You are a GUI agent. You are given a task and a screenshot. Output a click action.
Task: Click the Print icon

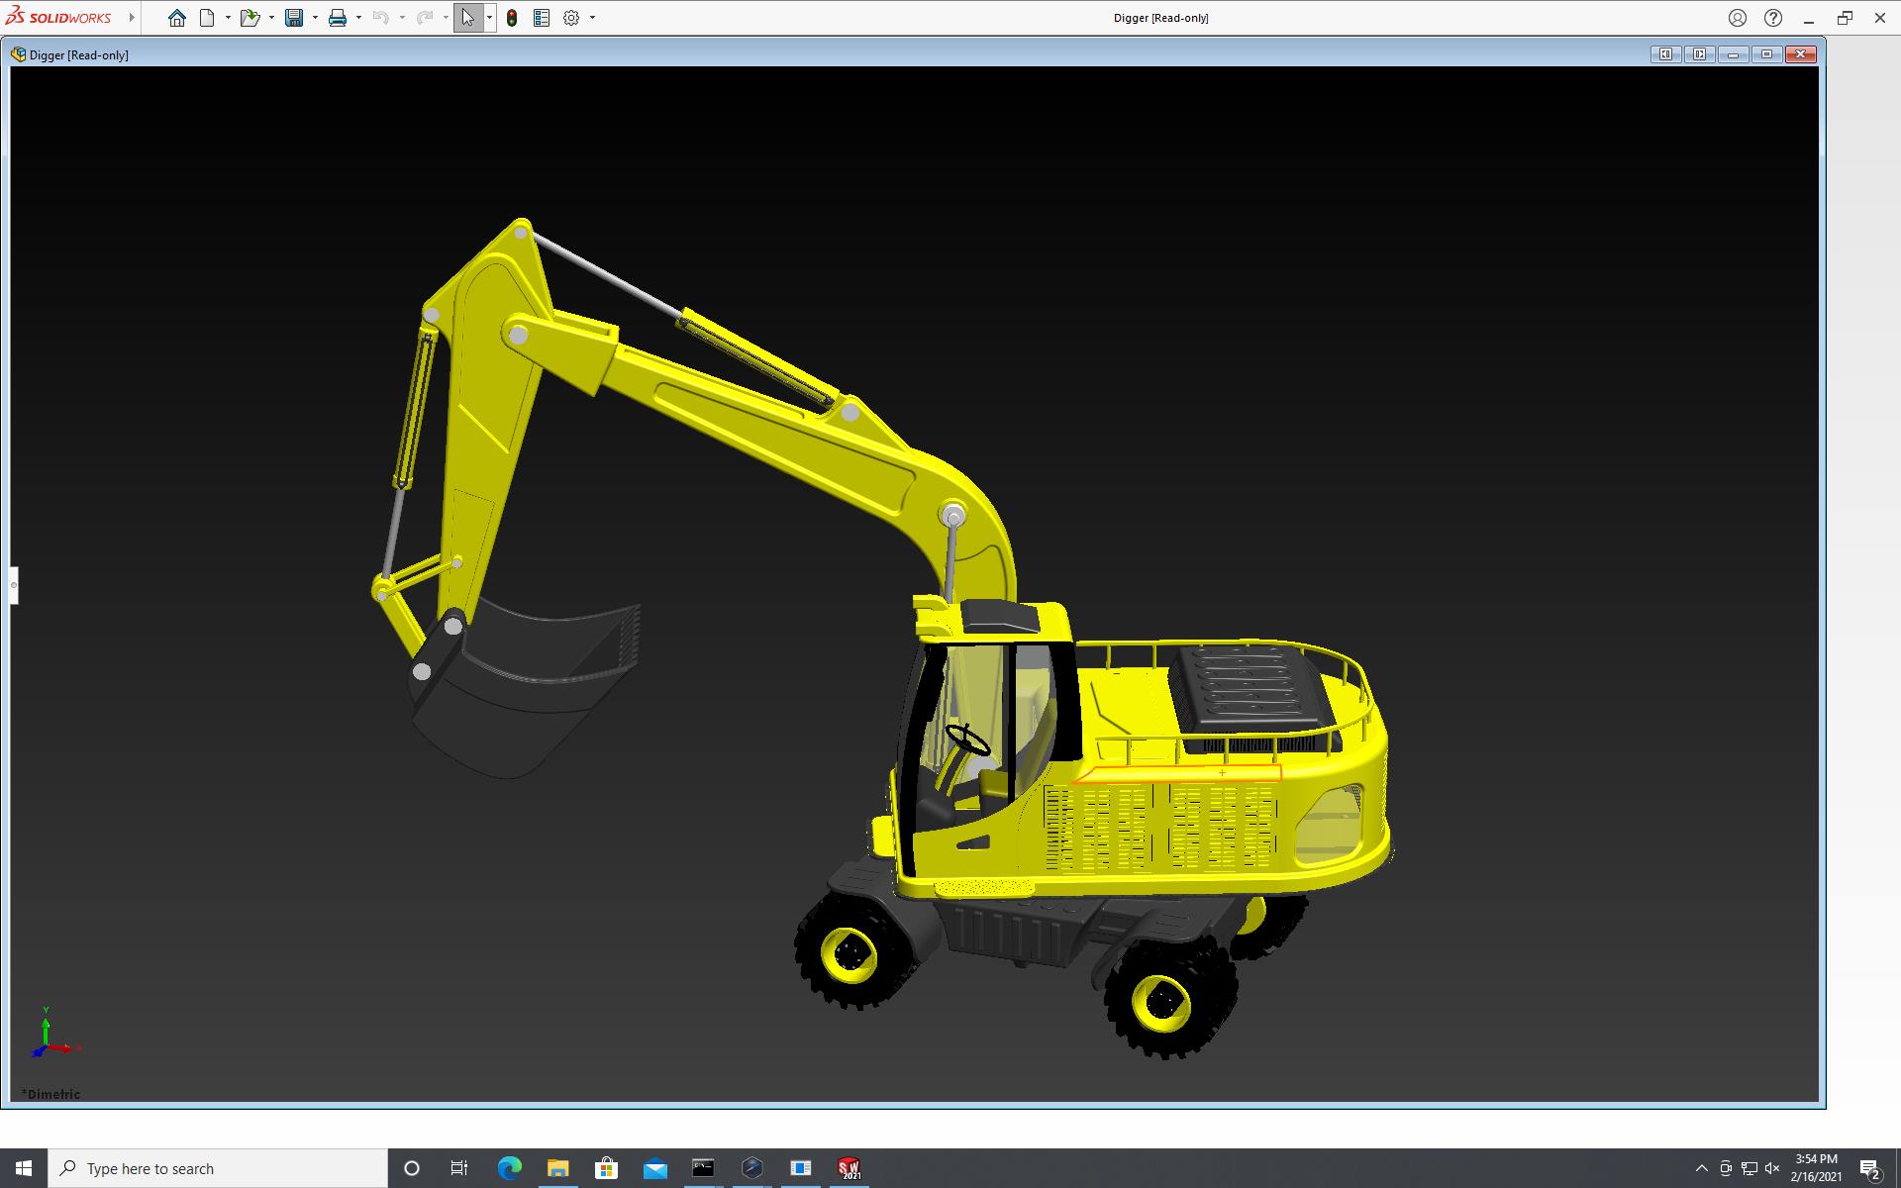pyautogui.click(x=338, y=18)
